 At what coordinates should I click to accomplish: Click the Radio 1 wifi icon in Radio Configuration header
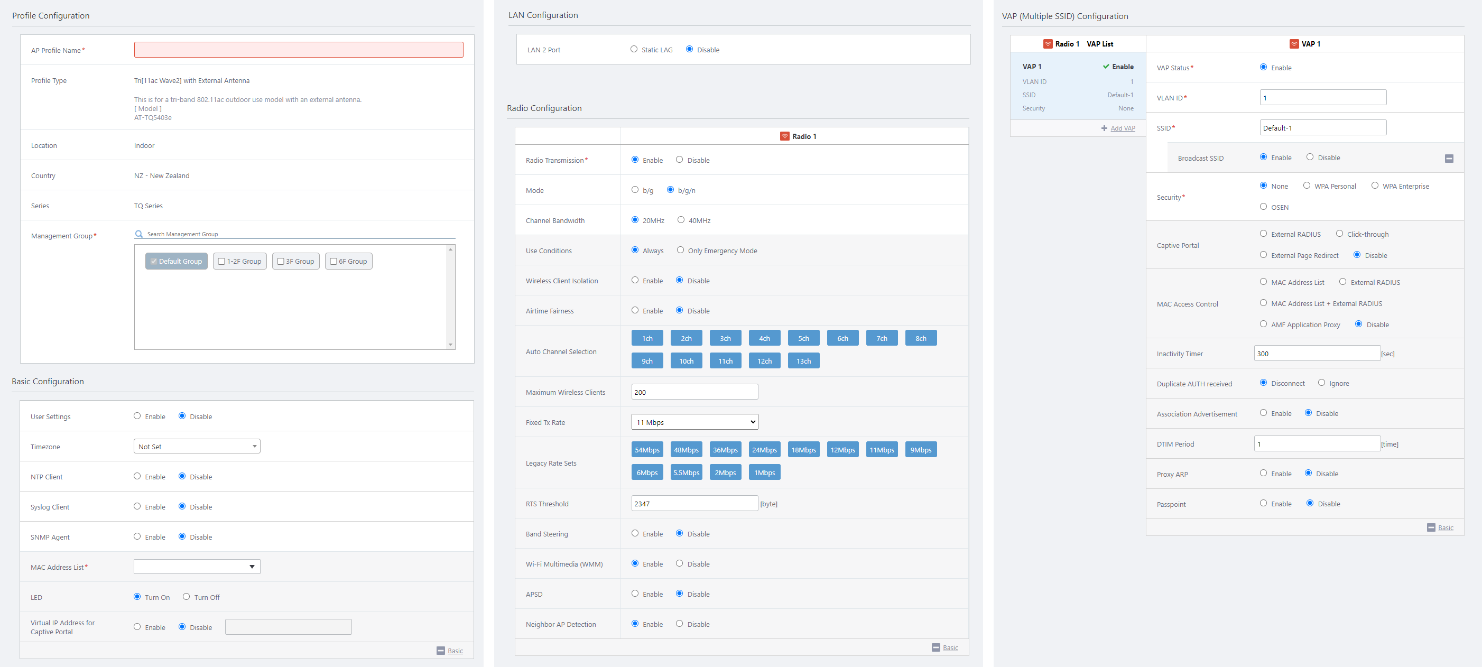[784, 136]
